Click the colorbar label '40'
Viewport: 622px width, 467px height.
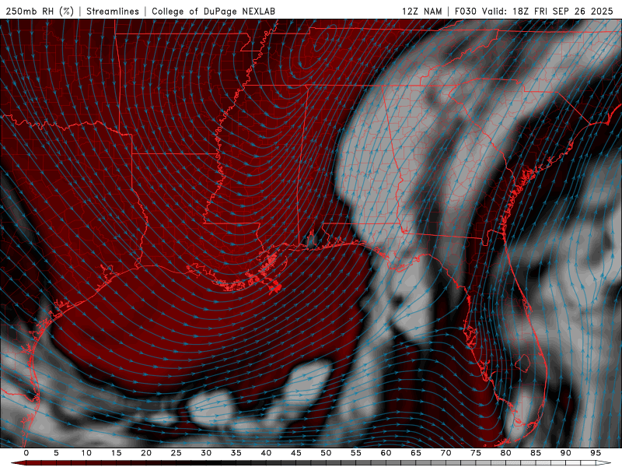tap(266, 453)
